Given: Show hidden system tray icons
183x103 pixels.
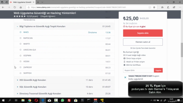Looking at the screenshot, I should pyautogui.click(x=151, y=100).
